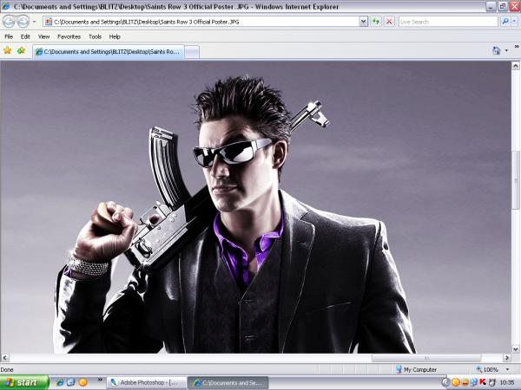Refresh the page with the green arrows icon
This screenshot has height=390, width=521.
click(x=376, y=21)
